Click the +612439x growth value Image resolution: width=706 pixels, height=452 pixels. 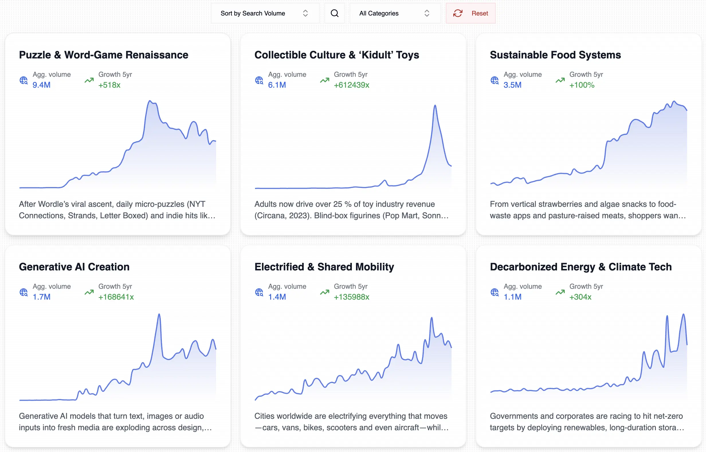point(351,85)
